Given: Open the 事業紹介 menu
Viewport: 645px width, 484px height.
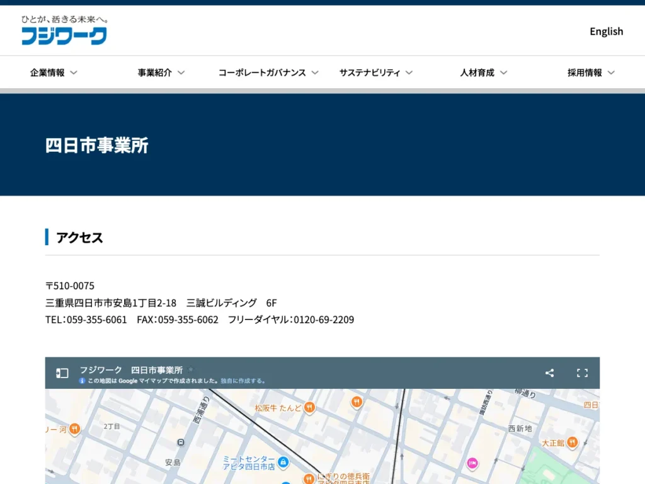Looking at the screenshot, I should click(x=161, y=73).
